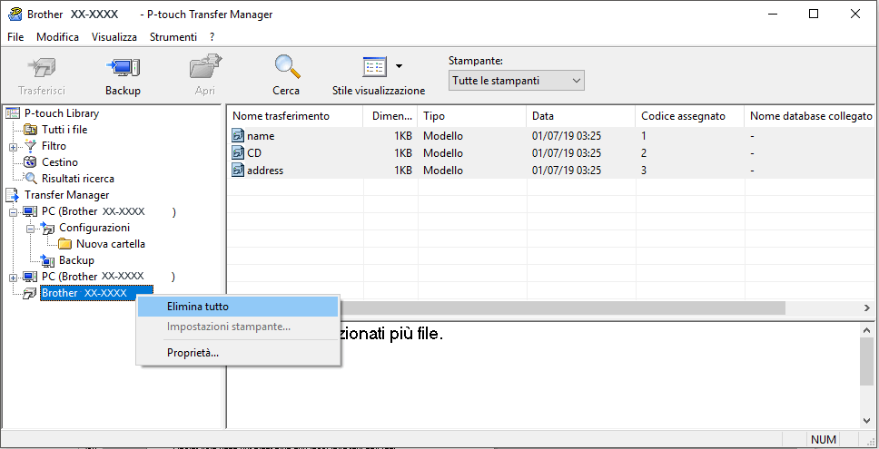The height and width of the screenshot is (449, 879).
Task: Sort by Tipo column header
Action: pos(472,116)
